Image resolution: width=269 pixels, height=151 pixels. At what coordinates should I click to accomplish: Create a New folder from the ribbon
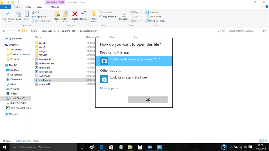94,17
